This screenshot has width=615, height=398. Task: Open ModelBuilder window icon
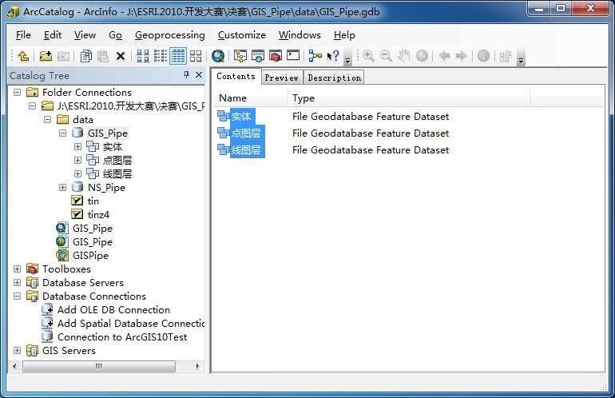[x=315, y=56]
